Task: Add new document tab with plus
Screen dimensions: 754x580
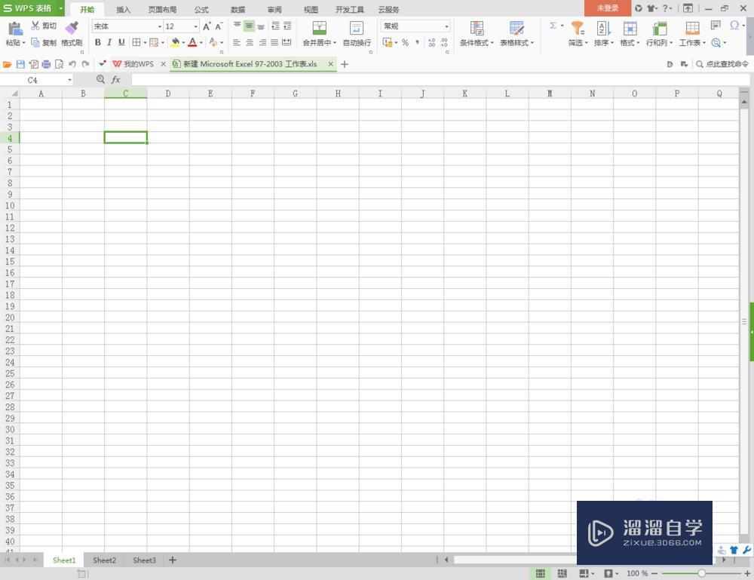Action: tap(345, 64)
